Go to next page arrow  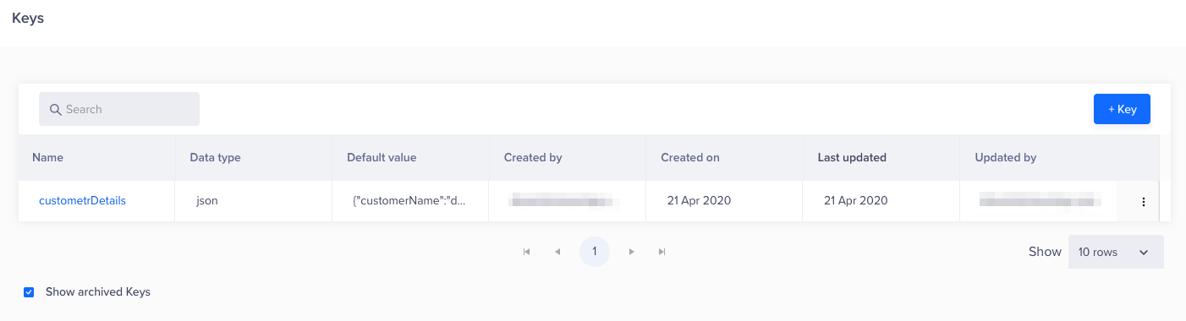click(632, 252)
